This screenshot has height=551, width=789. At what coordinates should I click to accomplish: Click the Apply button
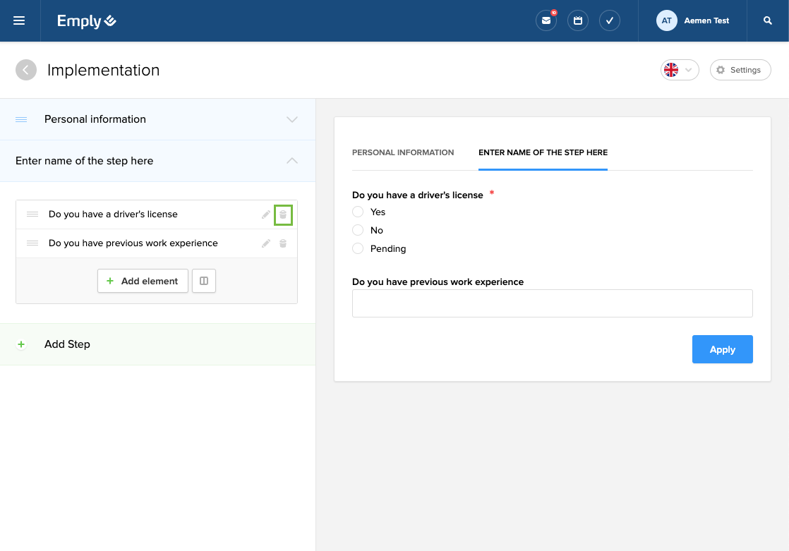click(722, 349)
